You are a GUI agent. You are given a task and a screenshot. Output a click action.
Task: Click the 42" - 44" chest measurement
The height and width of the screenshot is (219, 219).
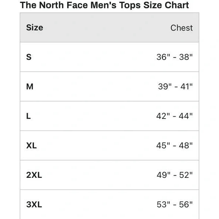coord(174,116)
